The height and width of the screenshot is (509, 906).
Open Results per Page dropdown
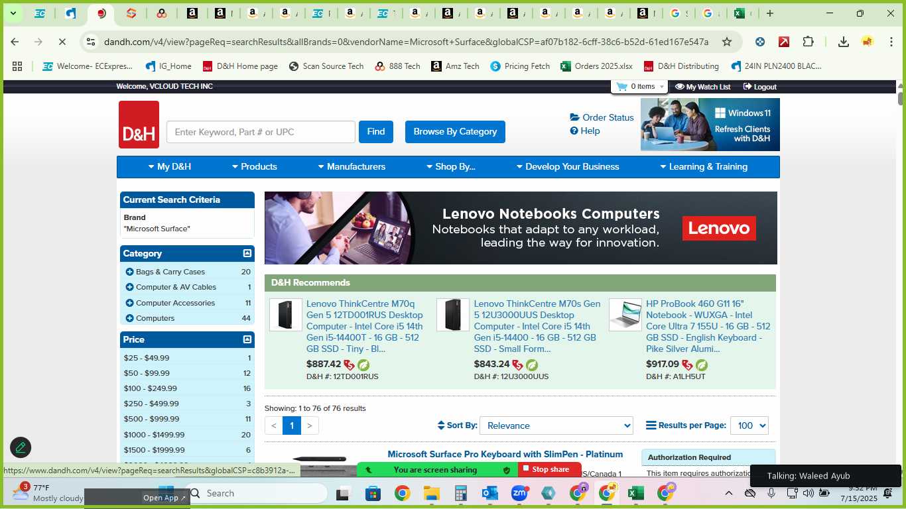click(x=749, y=425)
